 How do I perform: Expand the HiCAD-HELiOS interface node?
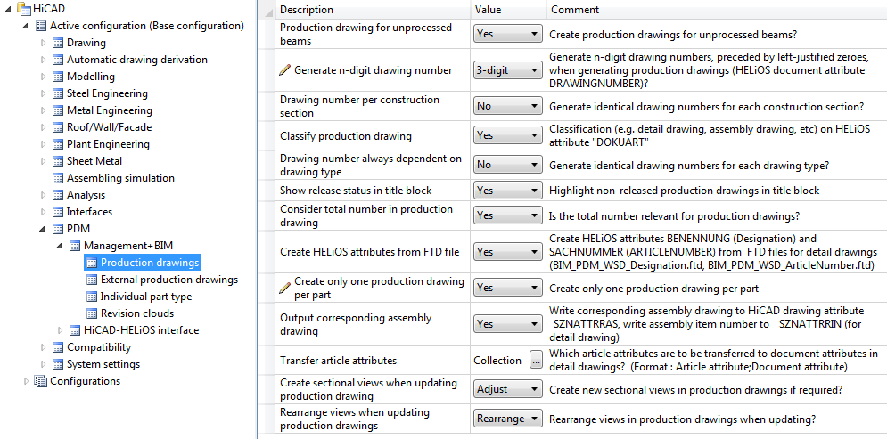pyautogui.click(x=61, y=330)
